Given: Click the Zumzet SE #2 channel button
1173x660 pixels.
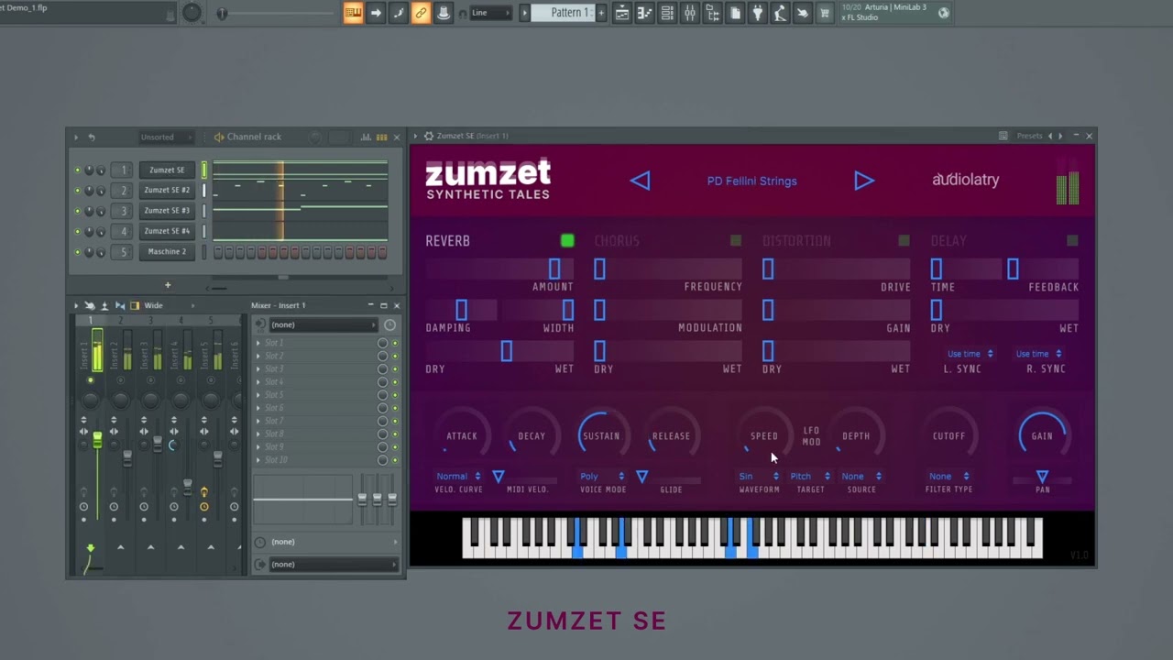Looking at the screenshot, I should click(167, 190).
